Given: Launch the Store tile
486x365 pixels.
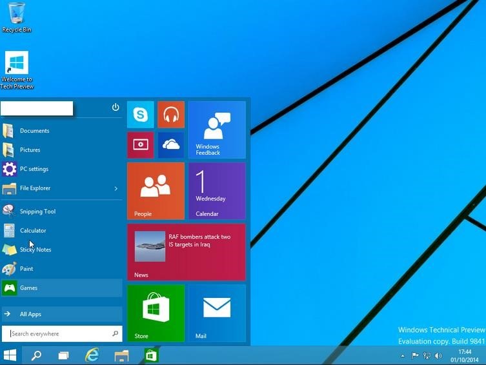Looking at the screenshot, I should click(156, 313).
